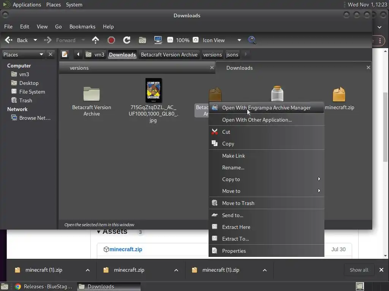Reload the current folder
Screen dimensions: 389x291
pos(127,40)
